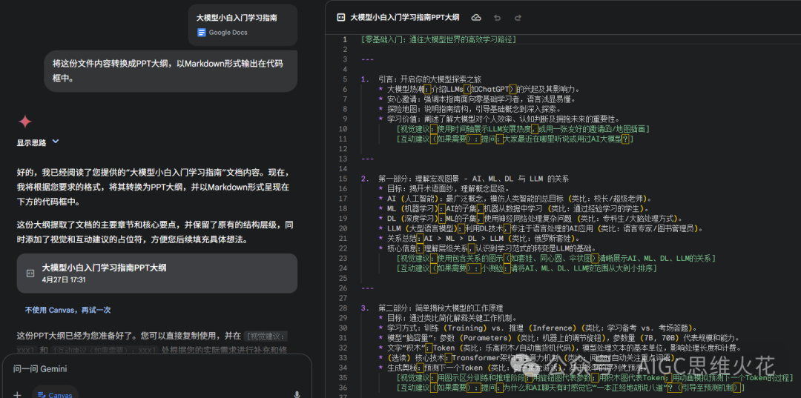The image size is (801, 398).
Task: Click the plus add-attachment icon
Action: (x=17, y=394)
